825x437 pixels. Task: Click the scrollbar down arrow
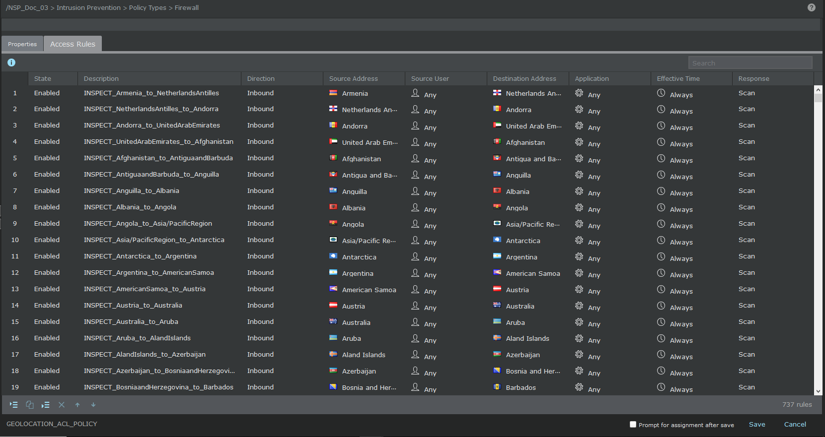819,391
